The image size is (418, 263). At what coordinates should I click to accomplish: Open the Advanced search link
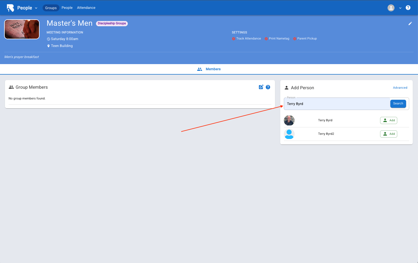tap(400, 88)
